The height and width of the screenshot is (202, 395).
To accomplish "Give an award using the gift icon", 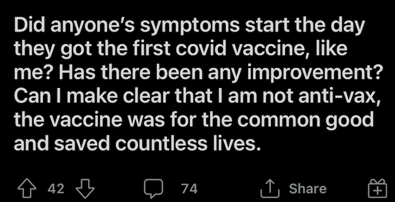I will [377, 188].
